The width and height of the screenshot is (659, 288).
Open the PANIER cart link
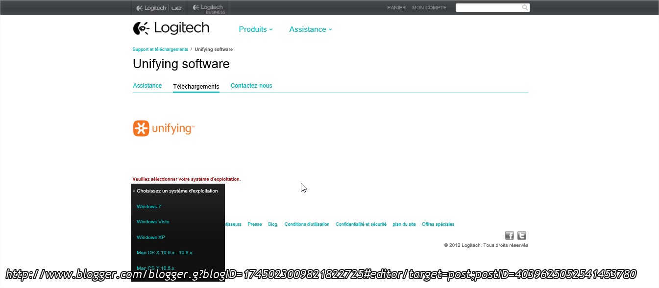[396, 8]
